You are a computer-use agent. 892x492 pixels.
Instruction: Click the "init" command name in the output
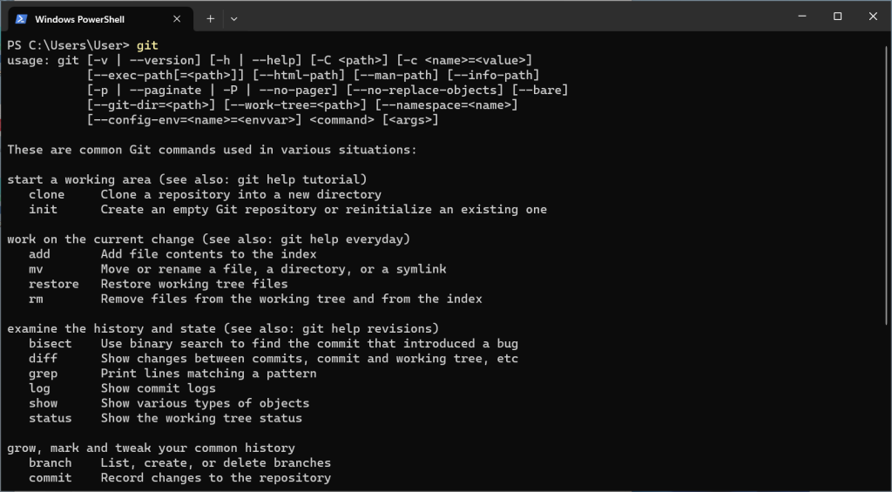click(x=43, y=209)
